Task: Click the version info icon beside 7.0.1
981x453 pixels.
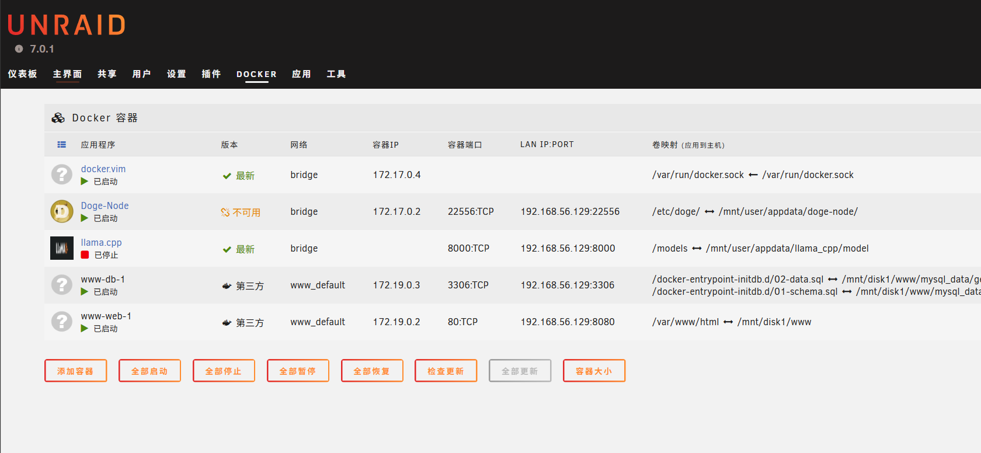Action: coord(19,49)
